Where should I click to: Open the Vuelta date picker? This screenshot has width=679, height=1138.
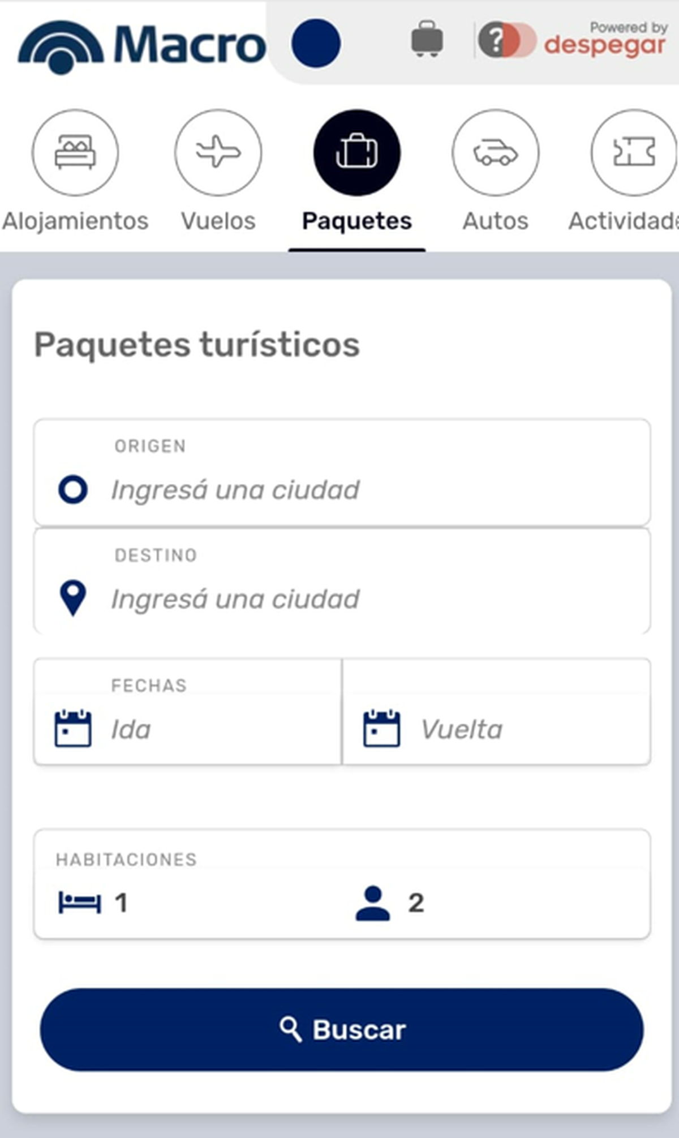(x=496, y=729)
